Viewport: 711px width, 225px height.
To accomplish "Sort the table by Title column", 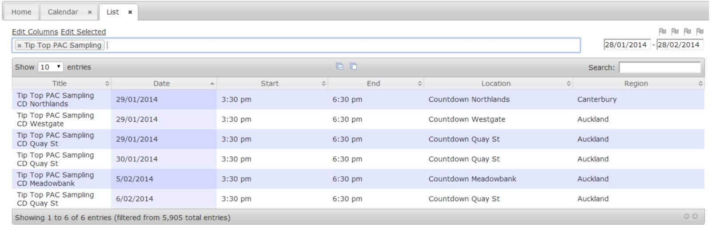I will 61,83.
